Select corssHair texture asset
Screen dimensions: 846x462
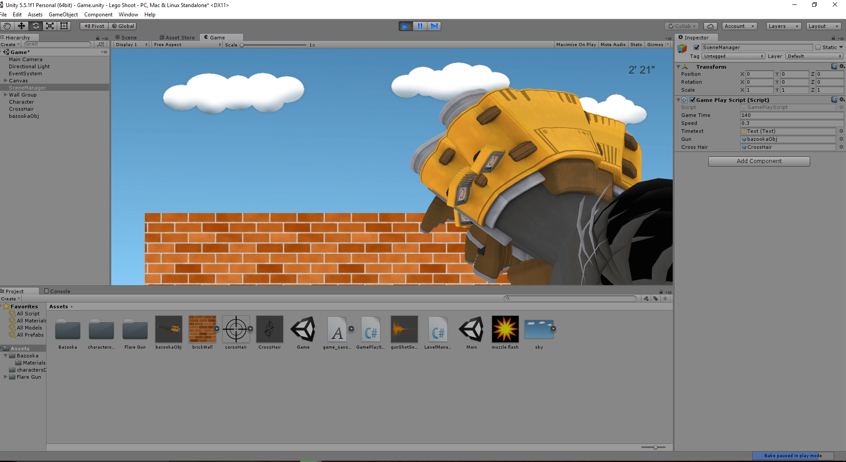coord(236,332)
